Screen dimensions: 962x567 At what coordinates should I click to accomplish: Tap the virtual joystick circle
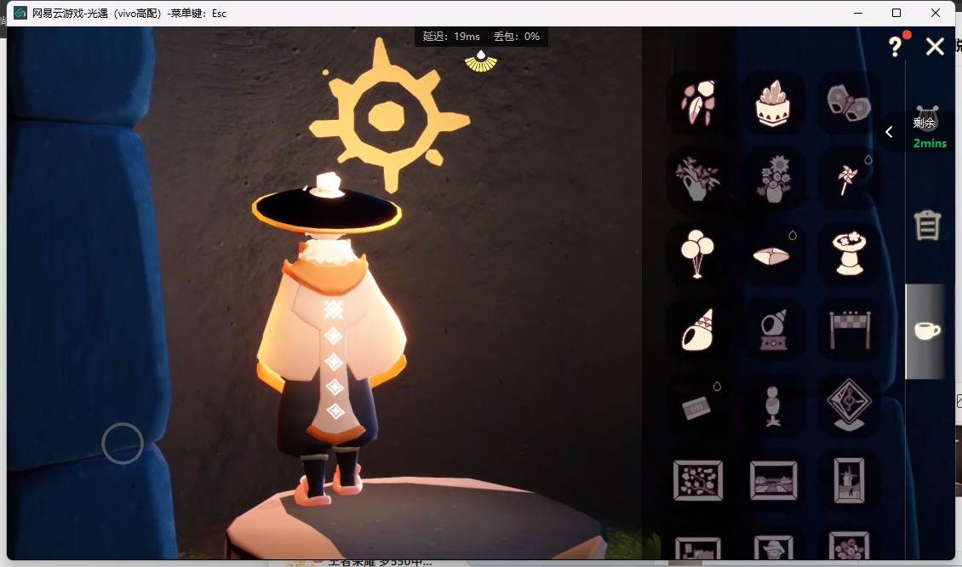123,443
